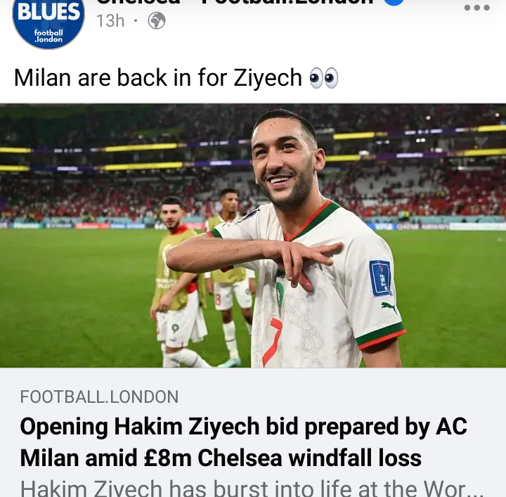Click the FOOTBALL.LONDON source label
This screenshot has width=506, height=497.
click(99, 396)
